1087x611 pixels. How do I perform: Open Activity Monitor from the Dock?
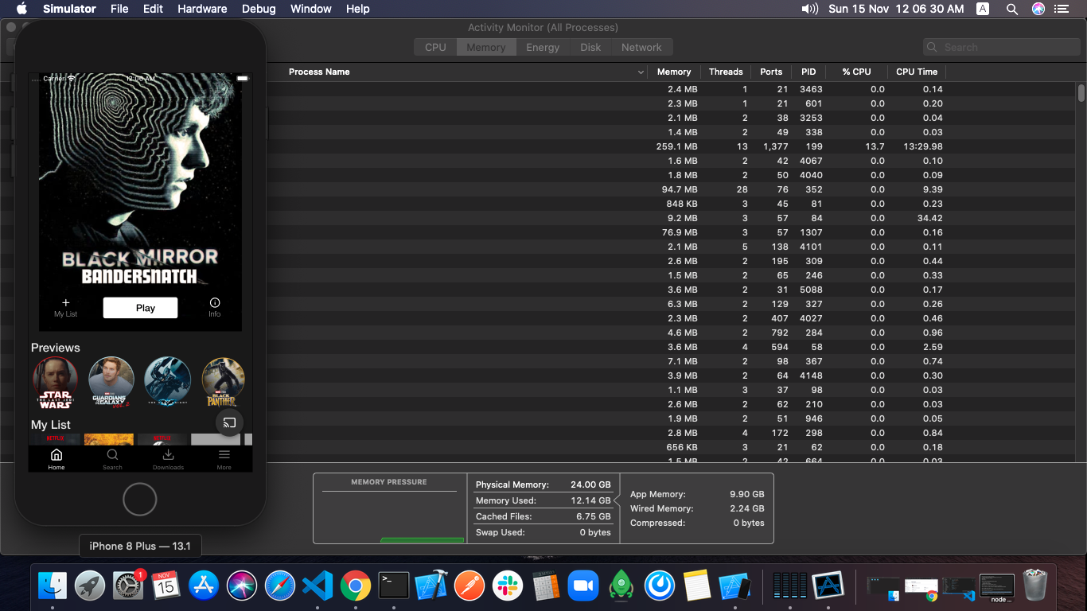point(789,586)
